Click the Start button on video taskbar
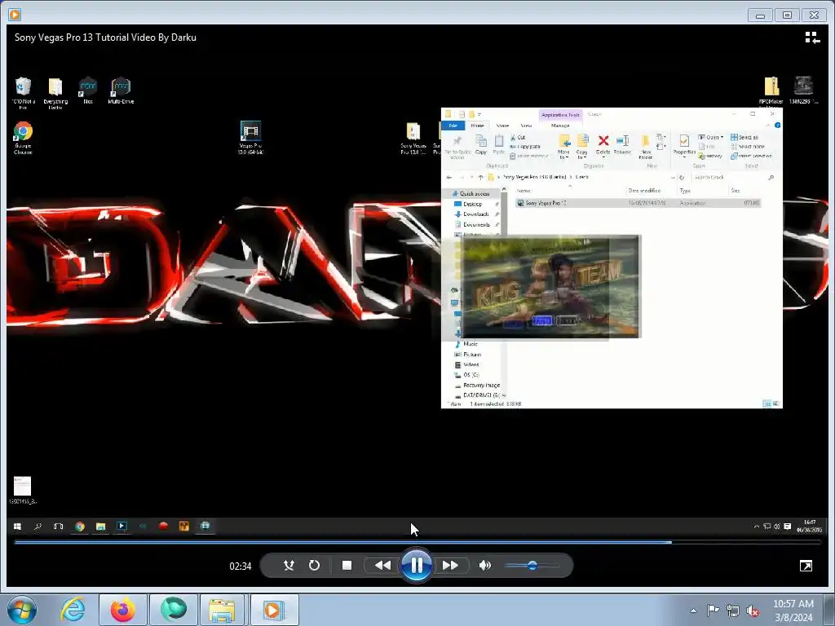Viewport: 835px width, 626px height. pyautogui.click(x=17, y=527)
